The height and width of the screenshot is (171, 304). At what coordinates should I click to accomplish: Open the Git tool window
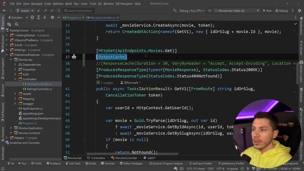(11, 163)
